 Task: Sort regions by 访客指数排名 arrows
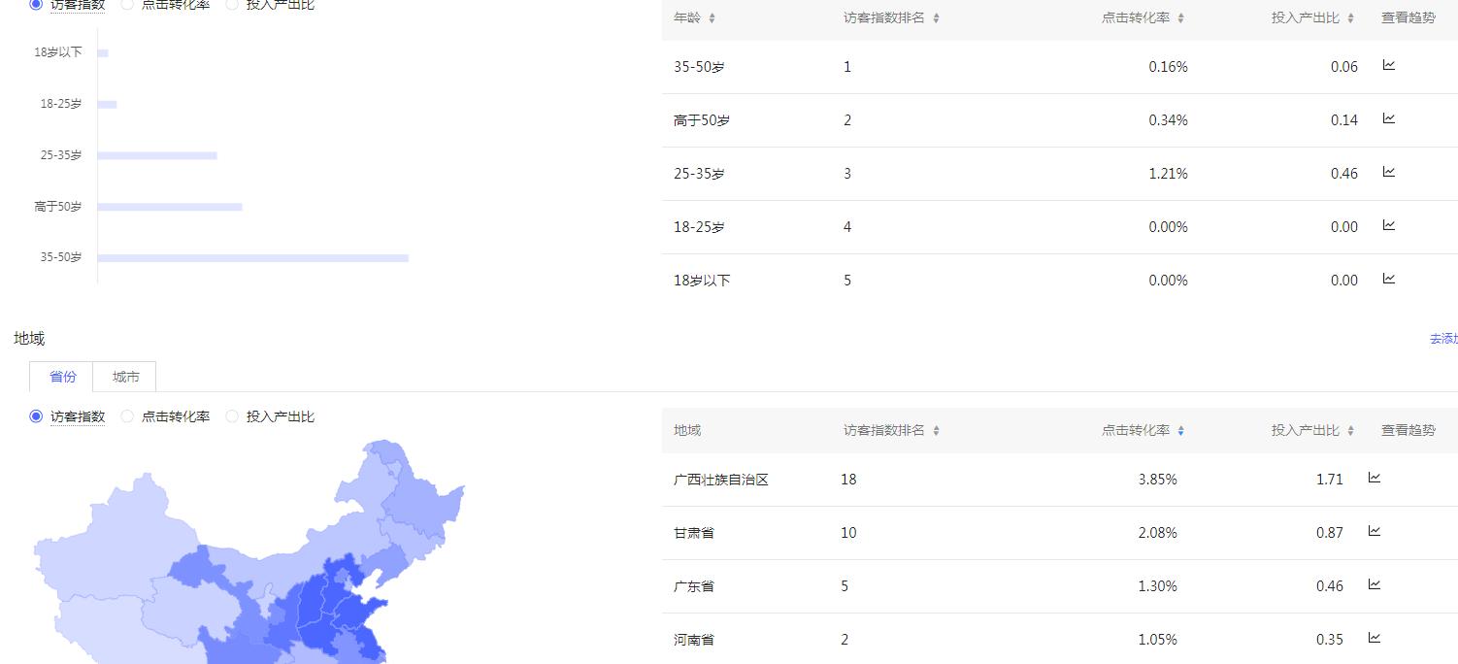[x=935, y=430]
